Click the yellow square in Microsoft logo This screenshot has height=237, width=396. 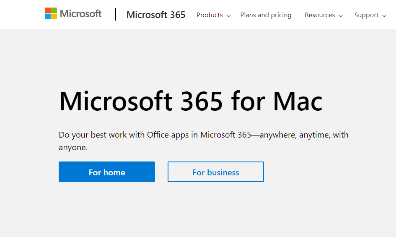54,17
